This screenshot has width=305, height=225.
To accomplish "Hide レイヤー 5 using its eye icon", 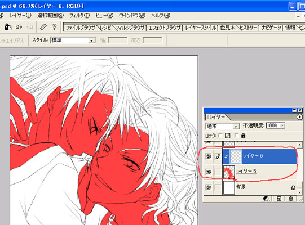I will pos(209,172).
